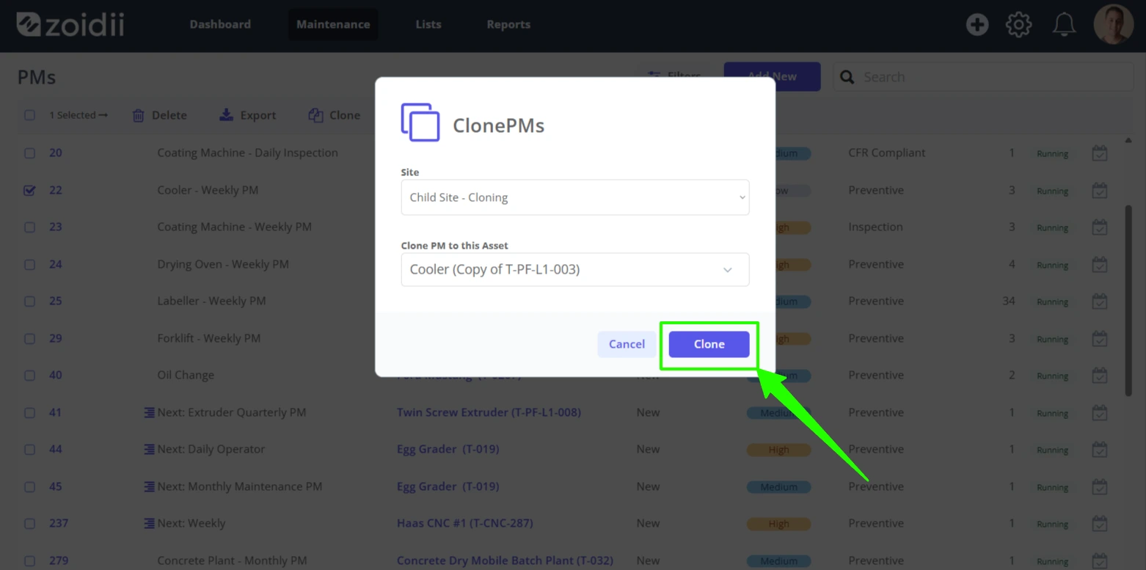Click 'CFR Compliant' cell text
1146x570 pixels.
coord(886,153)
